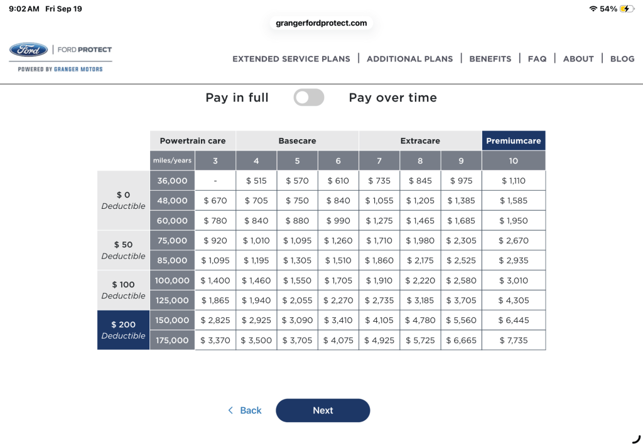Screen dimensions: 643x446
Task: Tap the grangerfordprotect.com address bar
Action: click(x=321, y=23)
